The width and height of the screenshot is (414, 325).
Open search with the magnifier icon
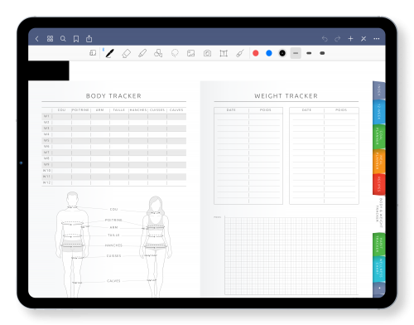63,39
